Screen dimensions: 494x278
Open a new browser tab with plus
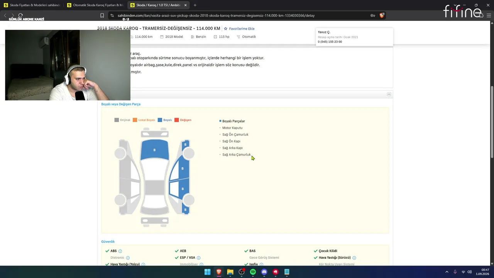pos(195,5)
